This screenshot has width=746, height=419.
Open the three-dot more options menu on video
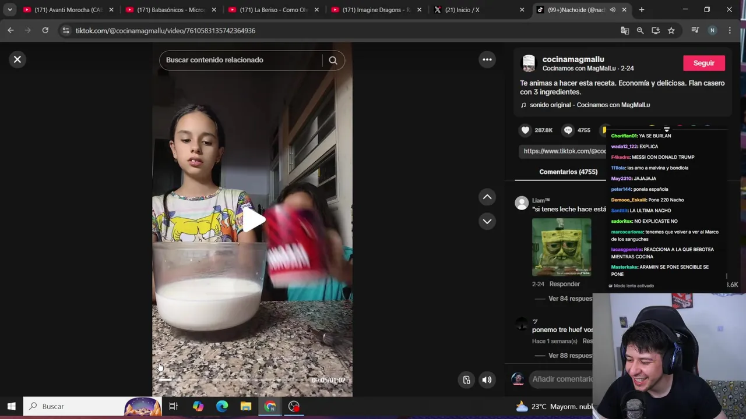(487, 59)
